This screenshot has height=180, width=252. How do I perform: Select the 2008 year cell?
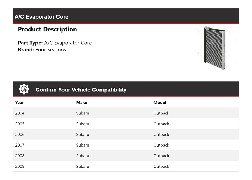click(20, 156)
